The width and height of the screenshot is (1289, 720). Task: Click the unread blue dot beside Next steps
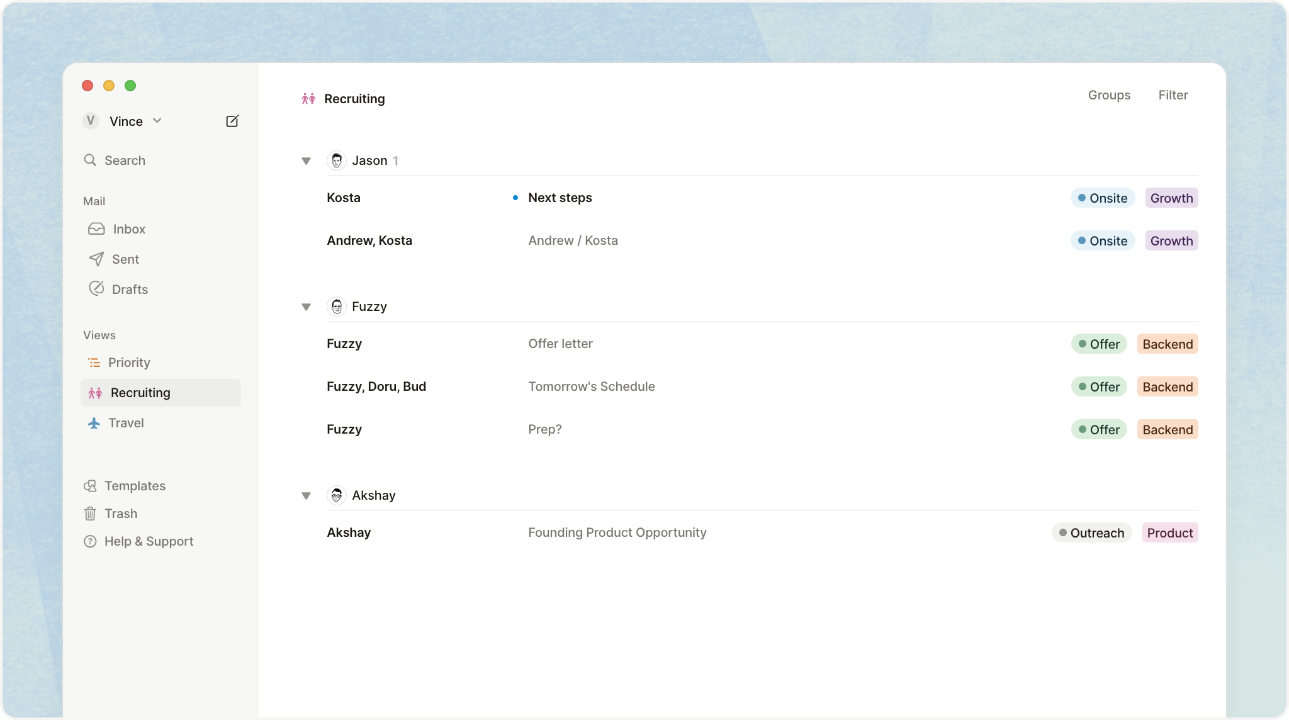pyautogui.click(x=515, y=198)
